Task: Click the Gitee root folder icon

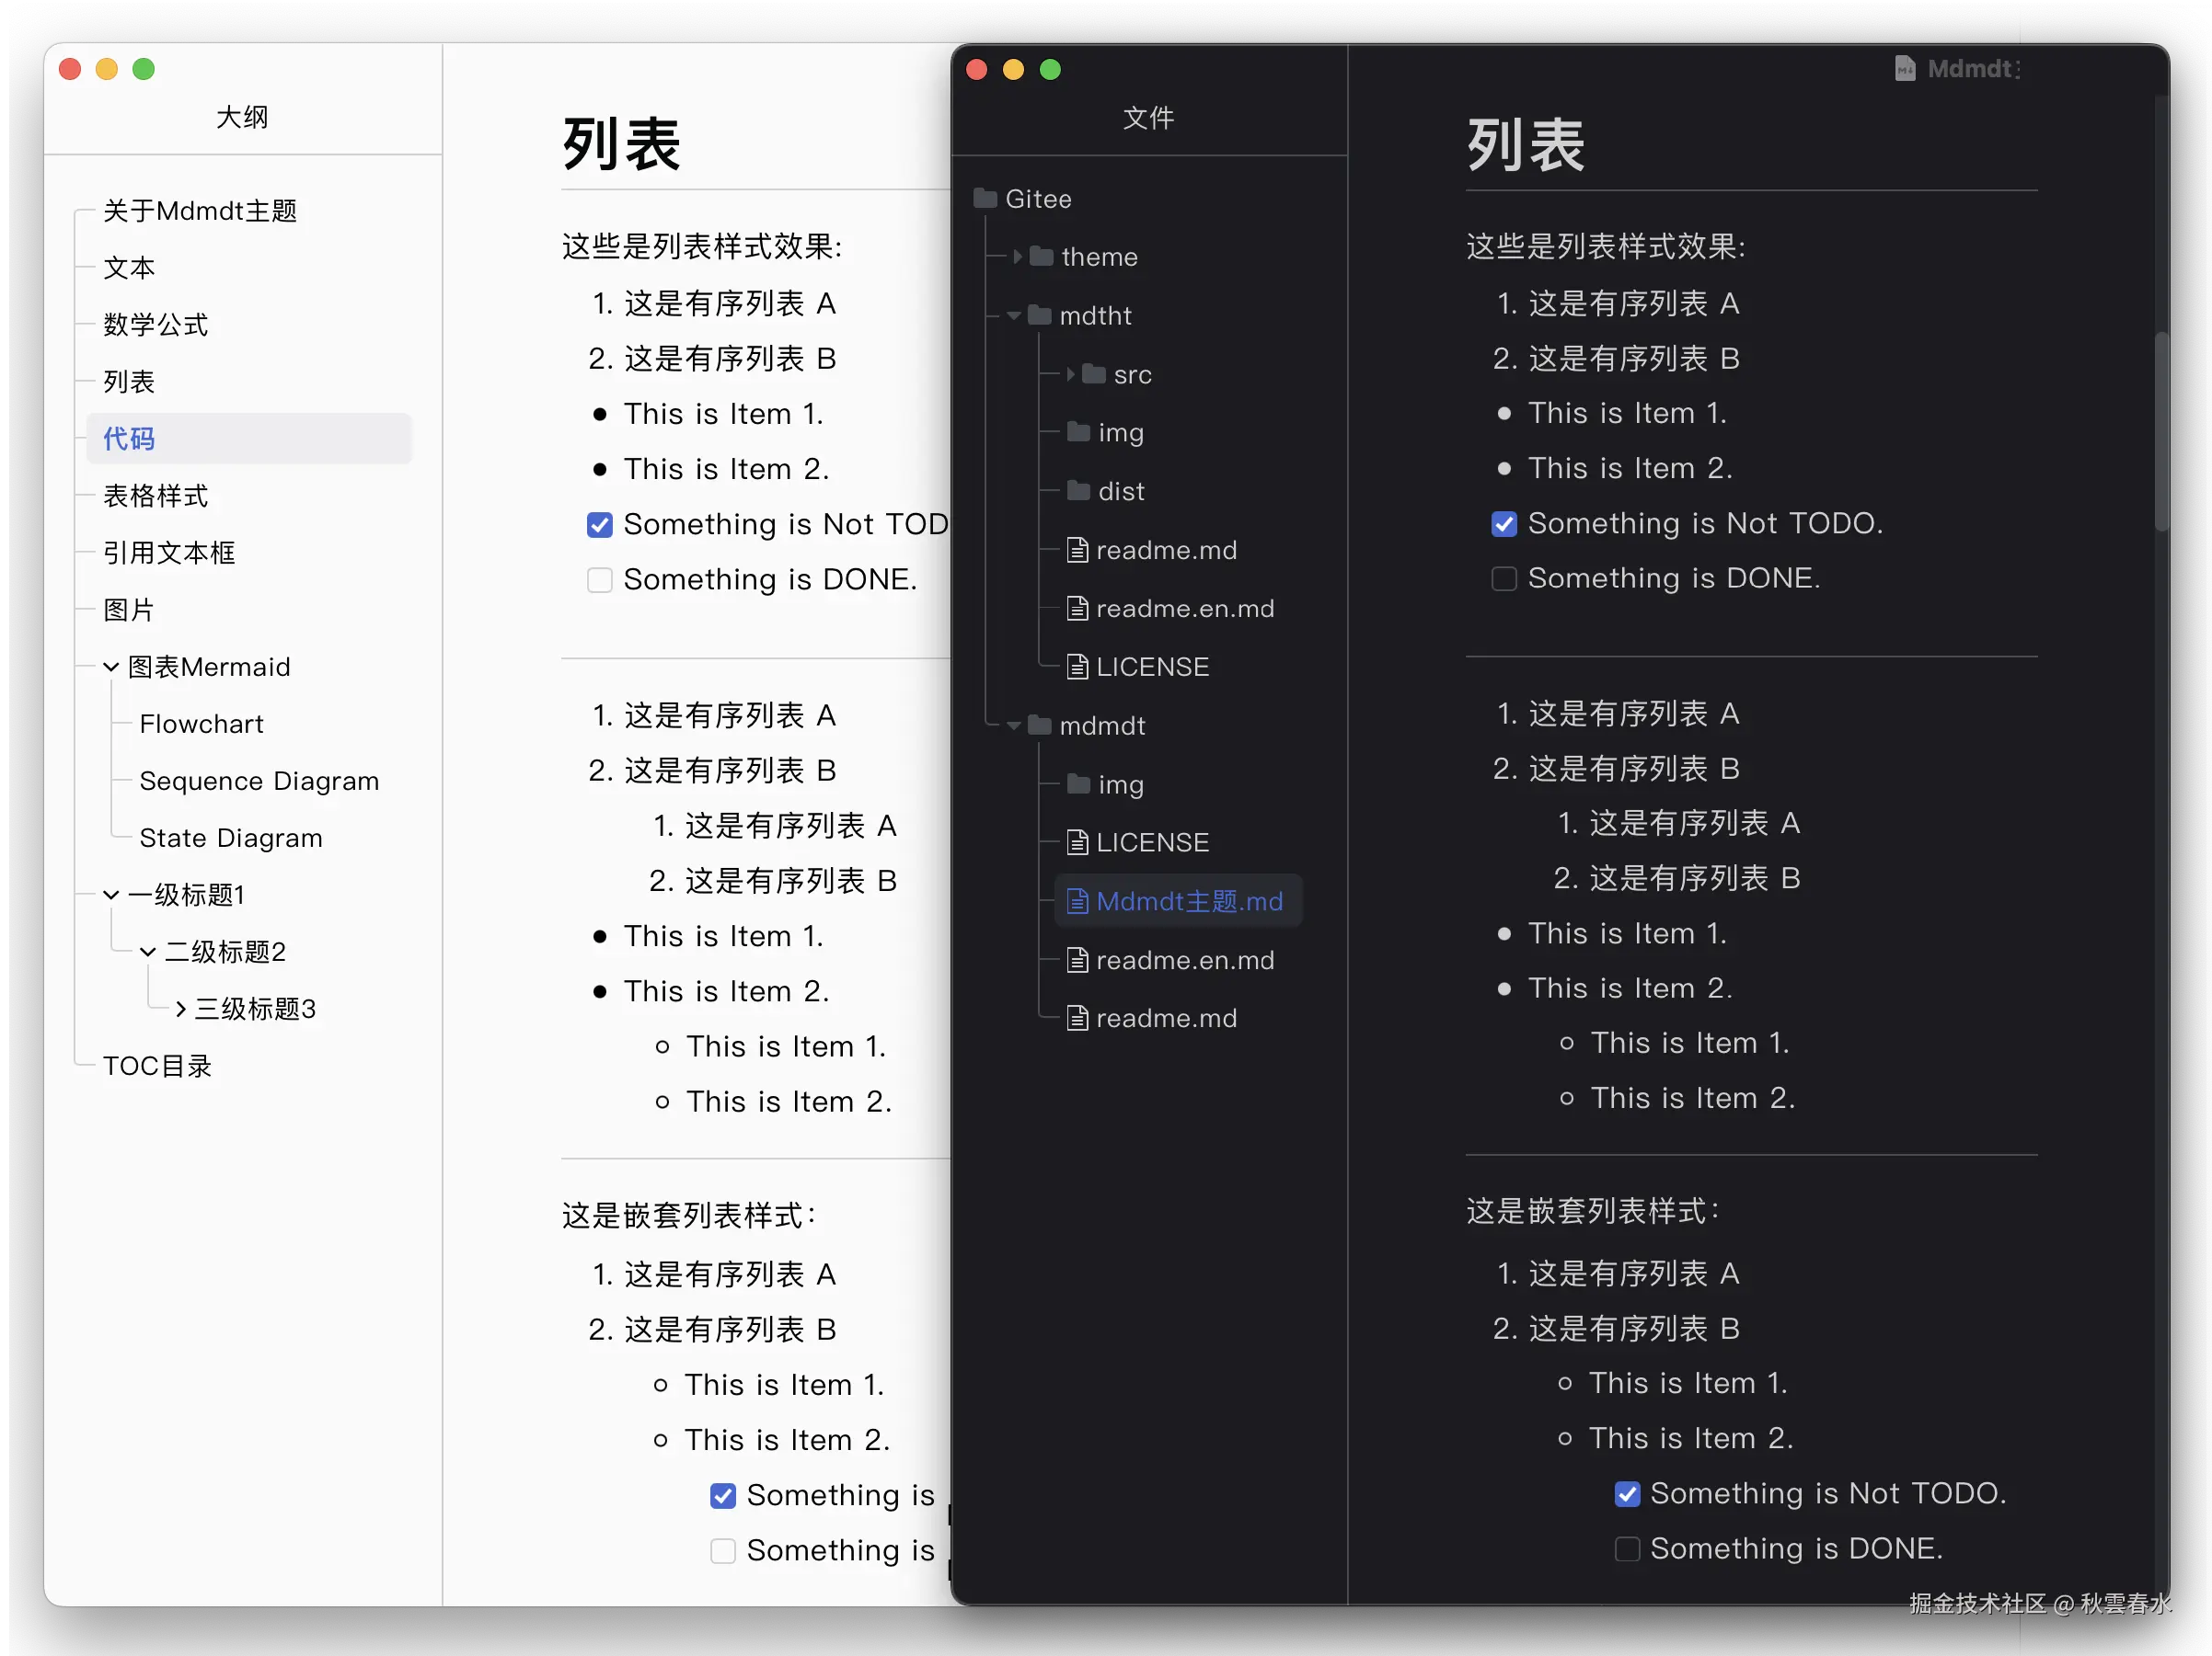Action: coord(985,198)
